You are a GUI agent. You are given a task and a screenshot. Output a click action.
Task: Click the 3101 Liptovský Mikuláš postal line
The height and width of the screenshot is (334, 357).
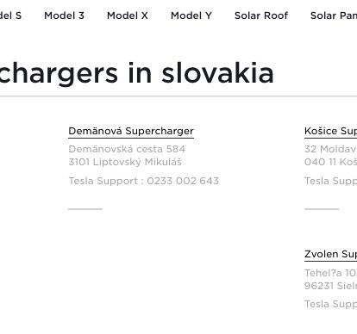click(125, 162)
